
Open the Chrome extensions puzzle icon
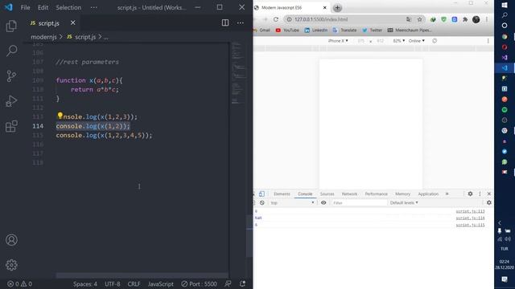pos(465,19)
